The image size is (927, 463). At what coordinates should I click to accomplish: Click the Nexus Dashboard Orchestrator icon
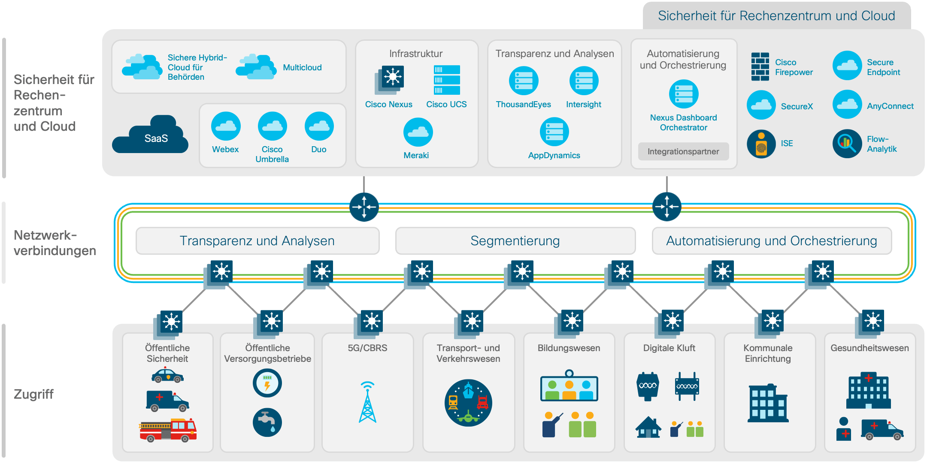point(684,94)
